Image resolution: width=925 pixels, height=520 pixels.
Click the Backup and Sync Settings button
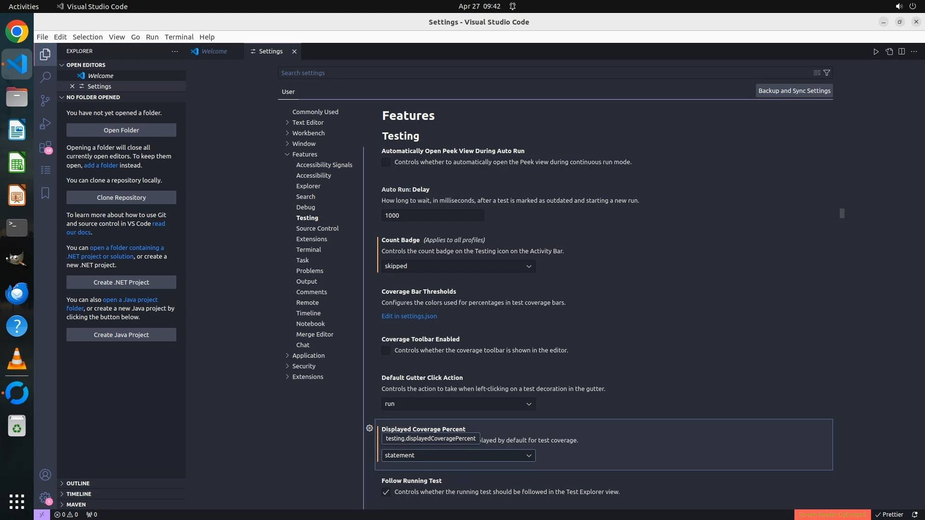pyautogui.click(x=794, y=91)
